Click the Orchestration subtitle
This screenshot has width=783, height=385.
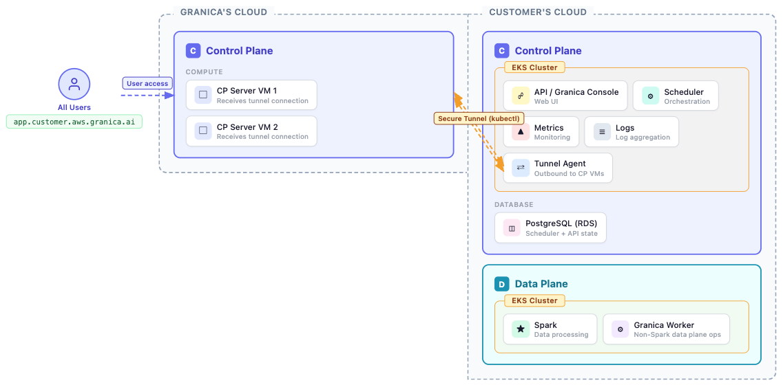(687, 101)
